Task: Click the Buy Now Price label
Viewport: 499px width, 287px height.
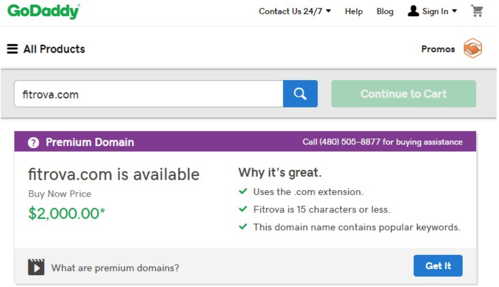Action: pyautogui.click(x=60, y=194)
